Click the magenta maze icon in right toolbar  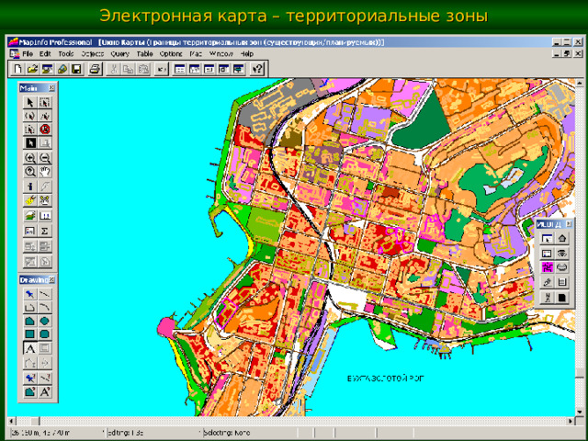[x=548, y=267]
